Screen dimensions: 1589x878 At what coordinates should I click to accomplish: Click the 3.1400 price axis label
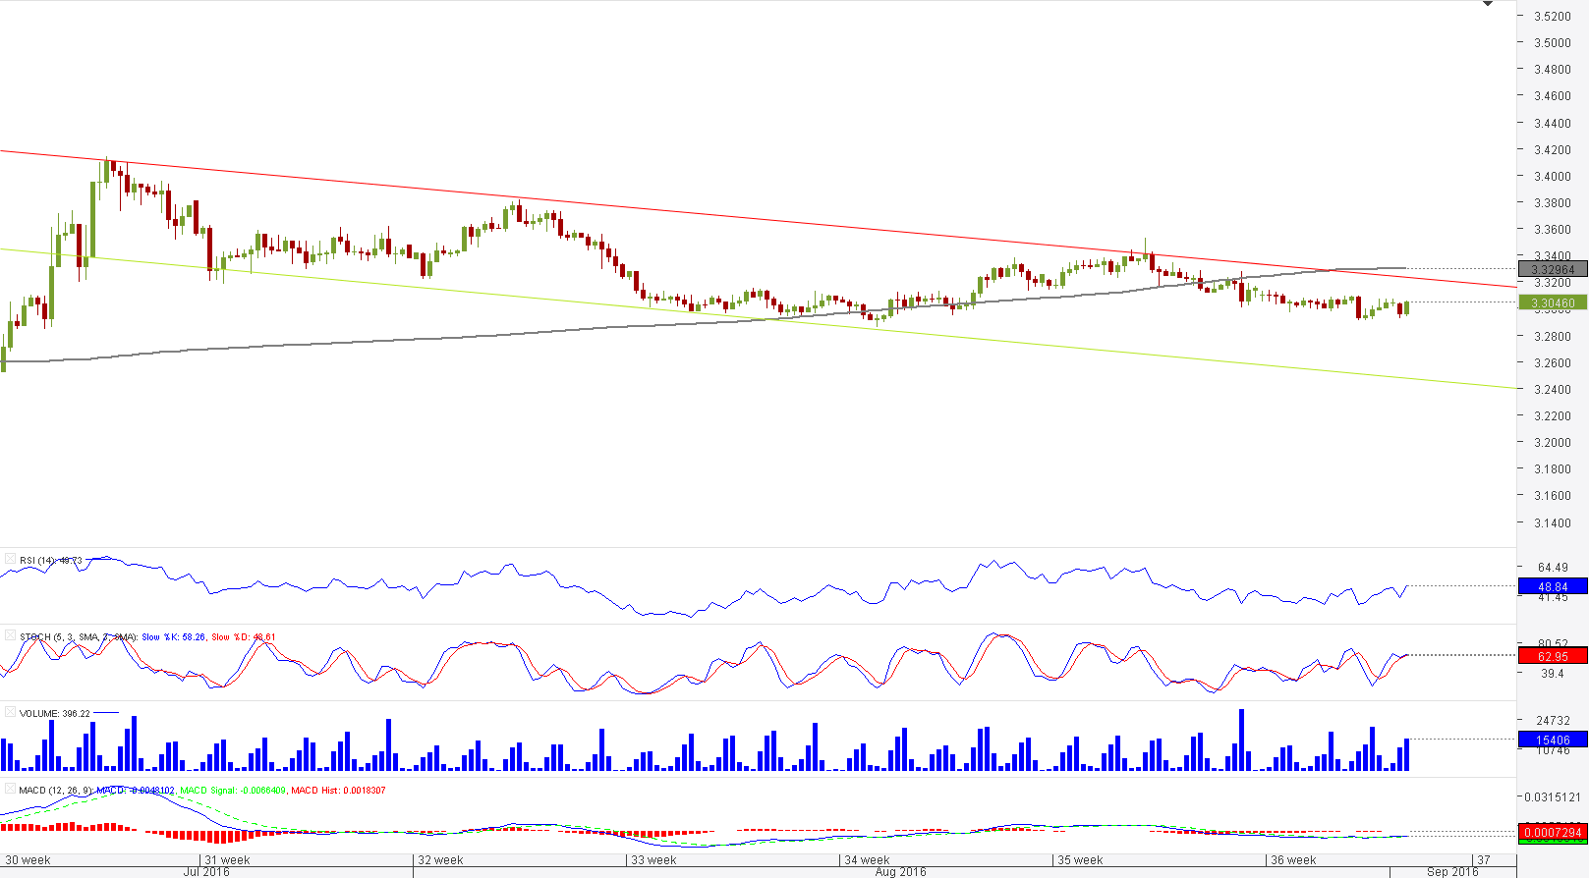1553,523
